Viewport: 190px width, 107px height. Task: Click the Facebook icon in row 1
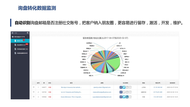[121, 87]
